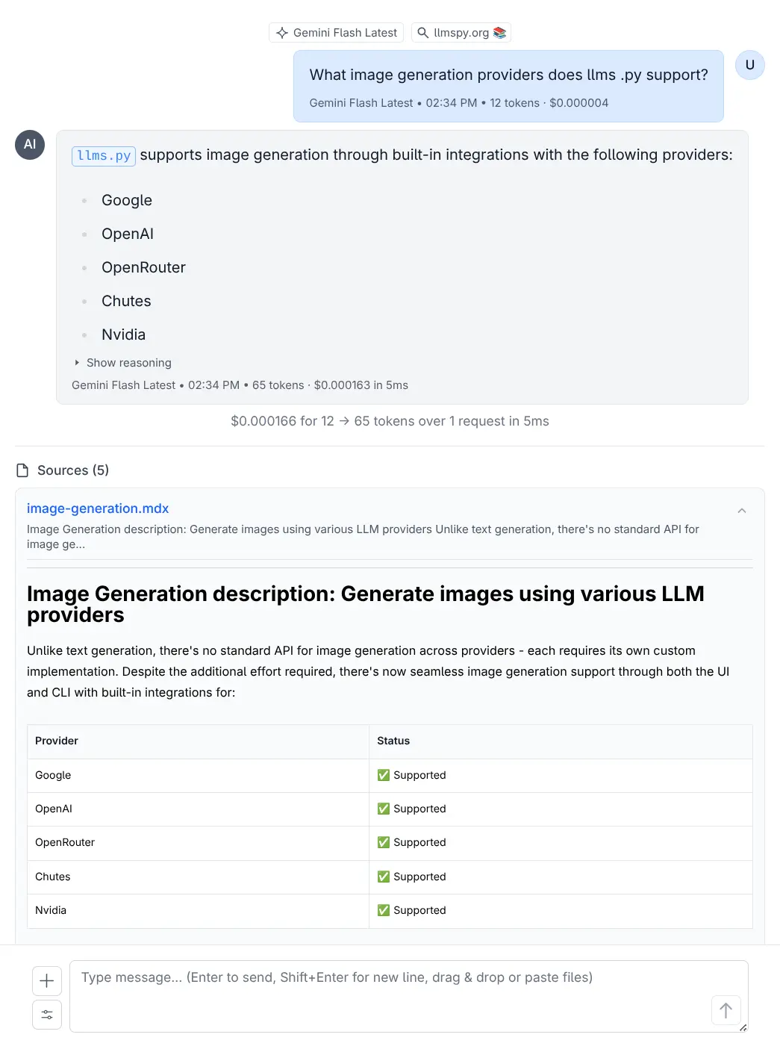This screenshot has height=1055, width=780.
Task: Expand Show reasoning disclosure triangle
Action: coord(77,363)
